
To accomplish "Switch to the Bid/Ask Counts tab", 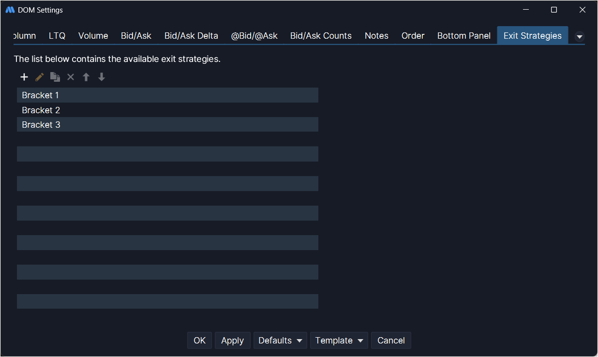I will 321,36.
